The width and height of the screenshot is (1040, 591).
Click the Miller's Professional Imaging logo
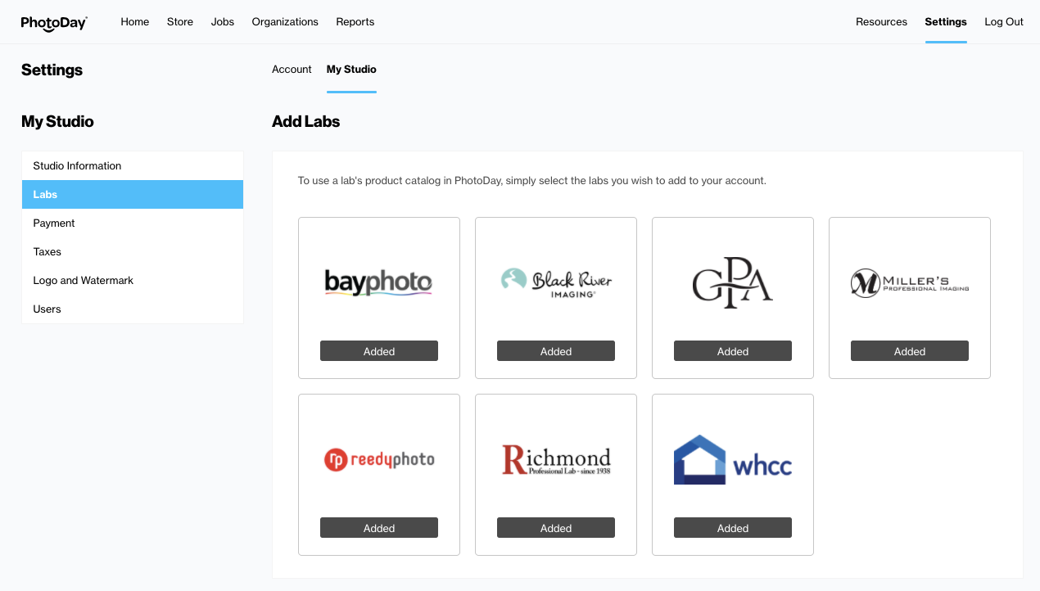click(910, 283)
